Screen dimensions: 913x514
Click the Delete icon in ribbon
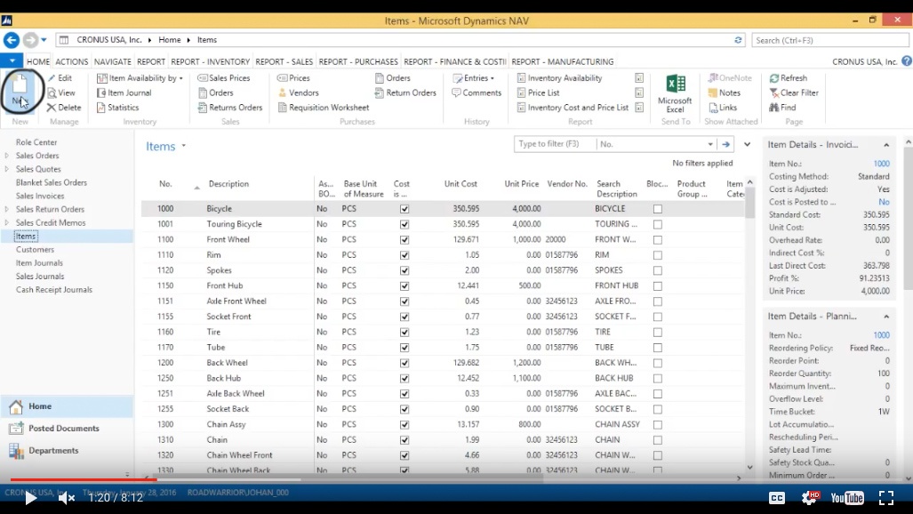[52, 108]
